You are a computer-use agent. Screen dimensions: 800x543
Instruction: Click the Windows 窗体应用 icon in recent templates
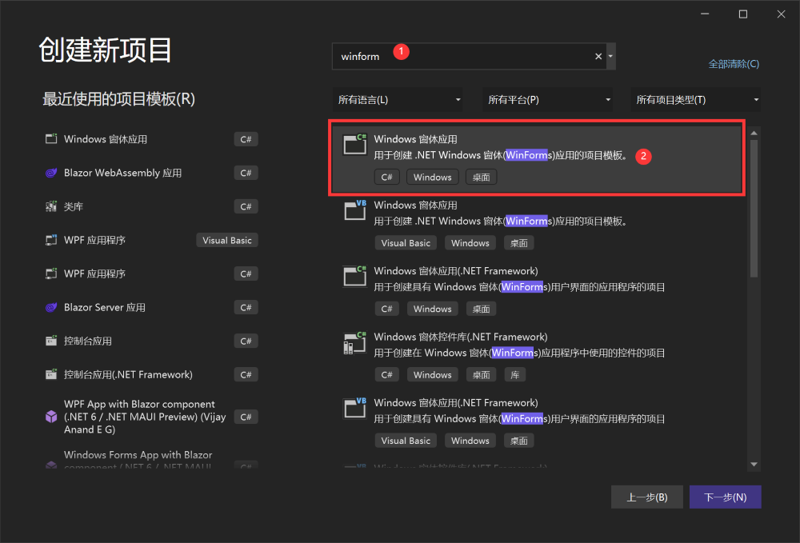pyautogui.click(x=51, y=138)
